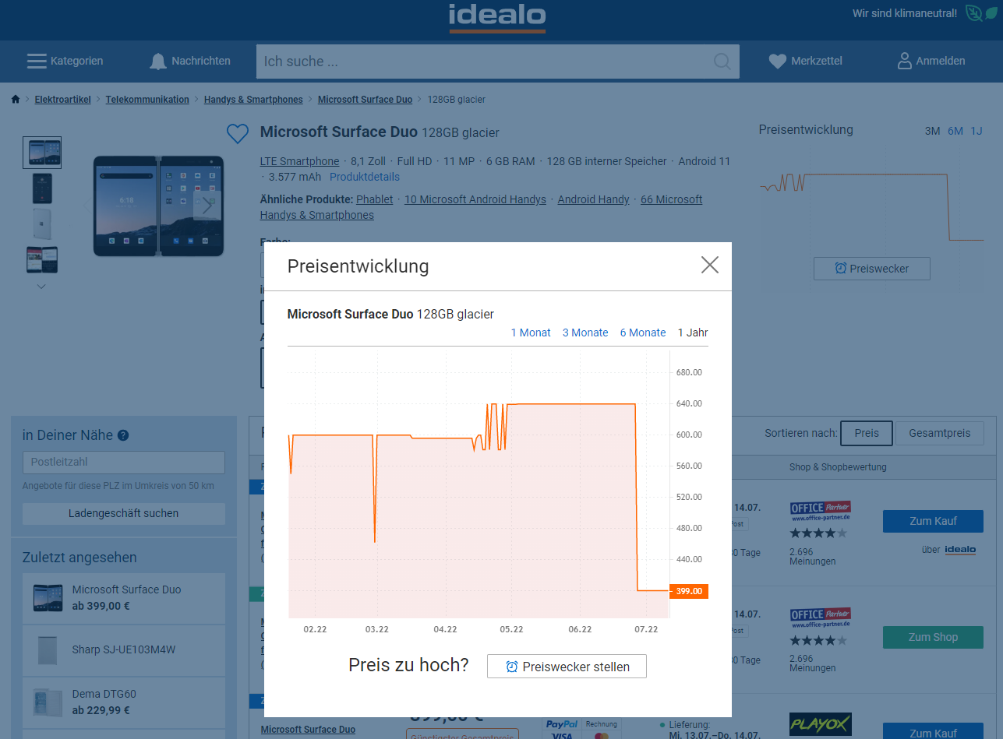Viewport: 1003px width, 739px height.
Task: Show next product image arrow
Action: pos(207,206)
